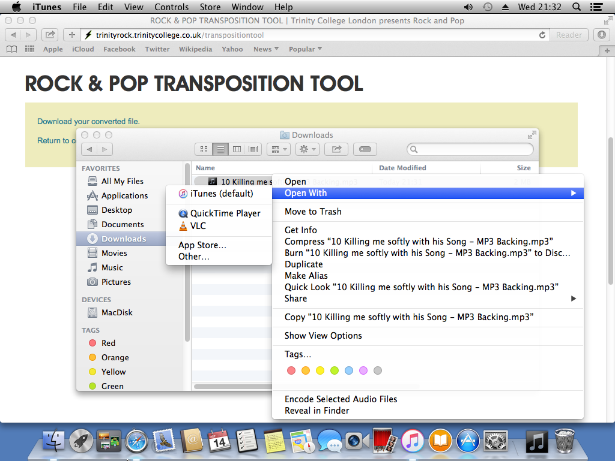The image size is (615, 461).
Task: Apply purple tag dot in context menu
Action: 363,370
